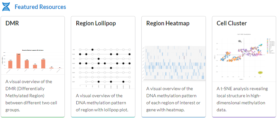Screen dimensions: 279x120
Task: Open the Featured Resources heading link
Action: click(x=40, y=7)
